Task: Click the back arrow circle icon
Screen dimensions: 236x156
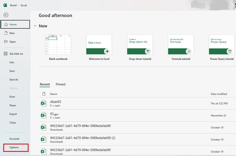Action: tap(6, 15)
